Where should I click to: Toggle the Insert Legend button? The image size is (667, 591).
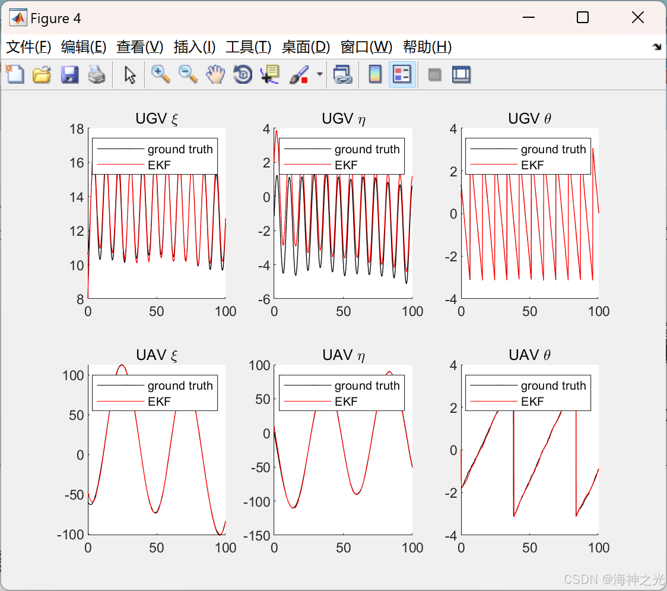click(x=402, y=74)
